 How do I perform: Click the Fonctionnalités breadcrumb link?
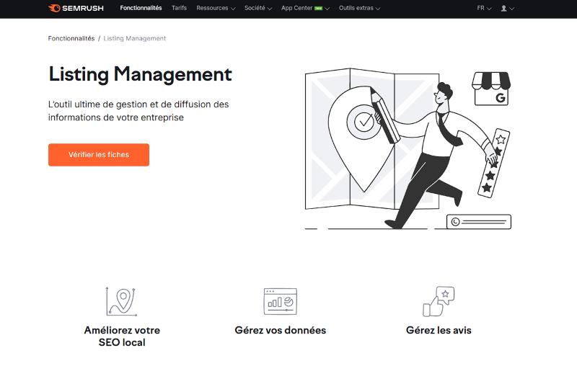tap(71, 38)
